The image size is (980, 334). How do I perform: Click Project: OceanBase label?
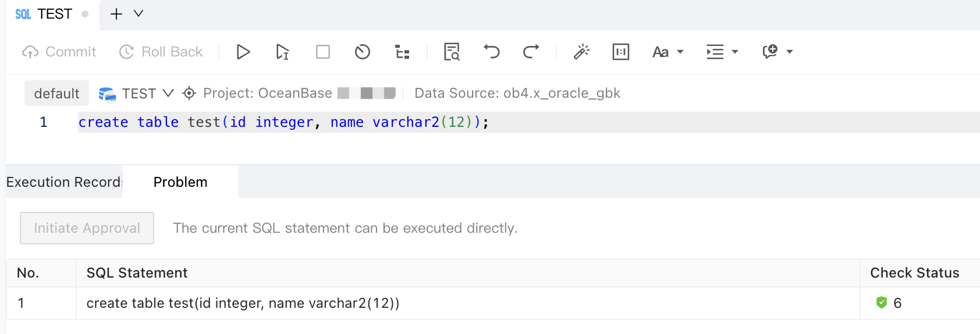click(268, 93)
